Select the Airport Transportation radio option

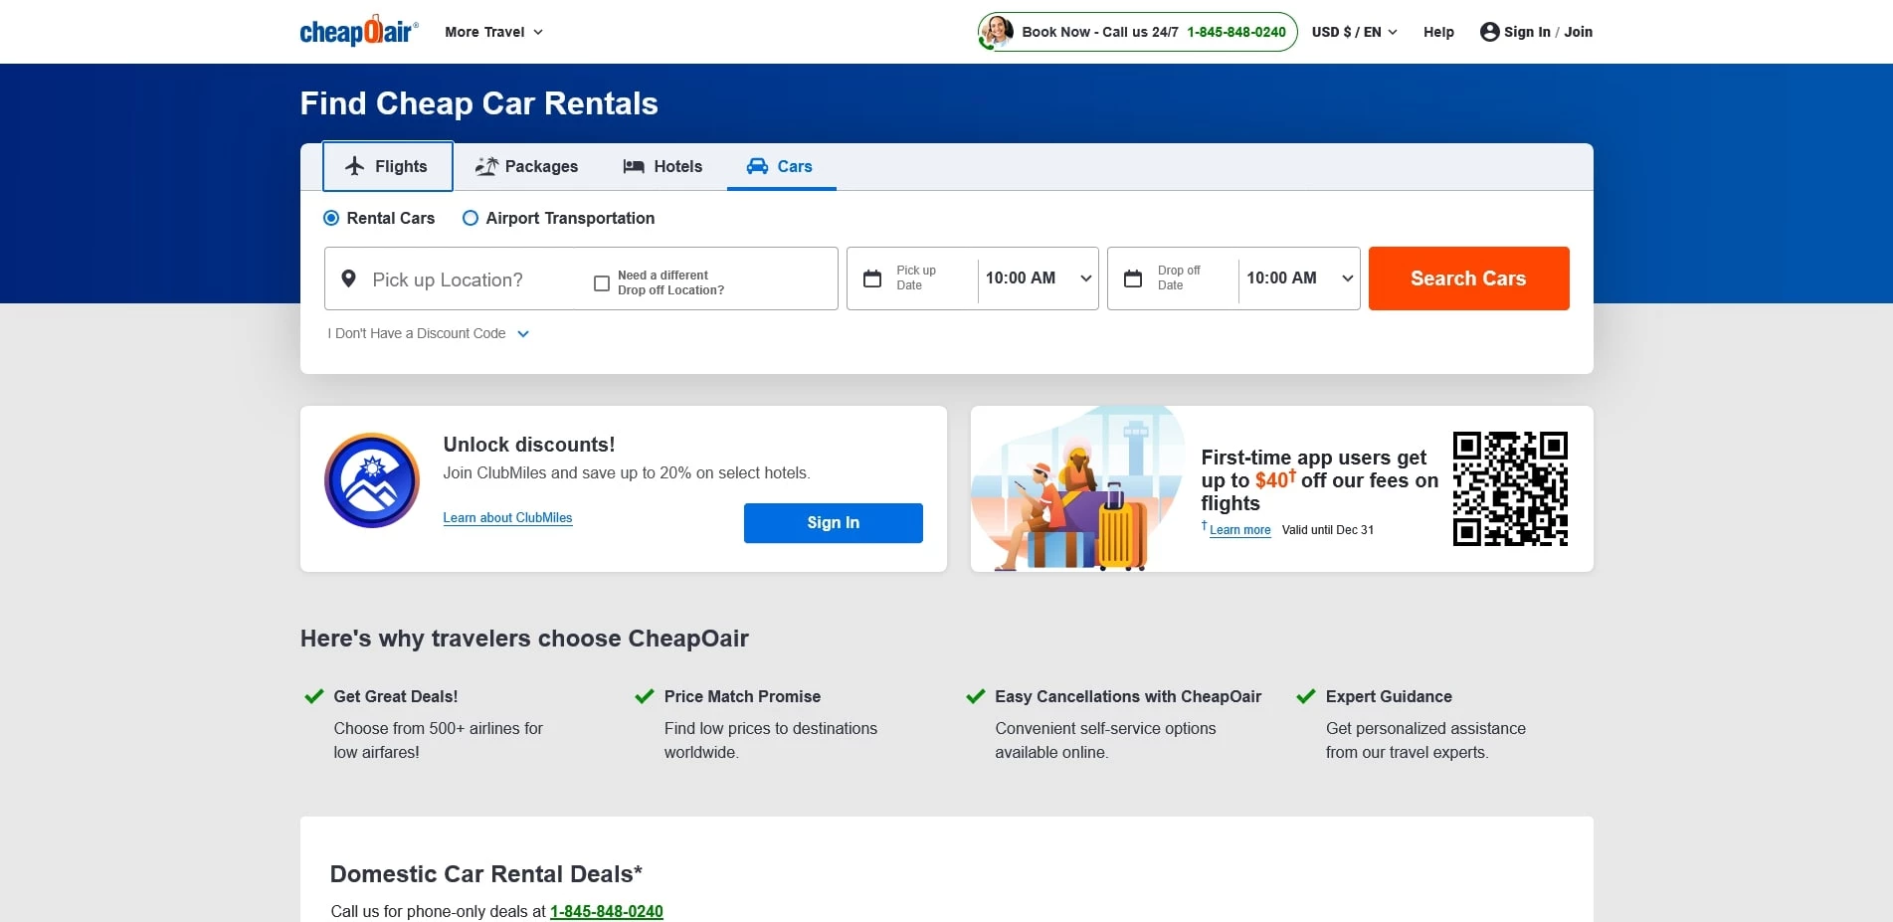471,218
